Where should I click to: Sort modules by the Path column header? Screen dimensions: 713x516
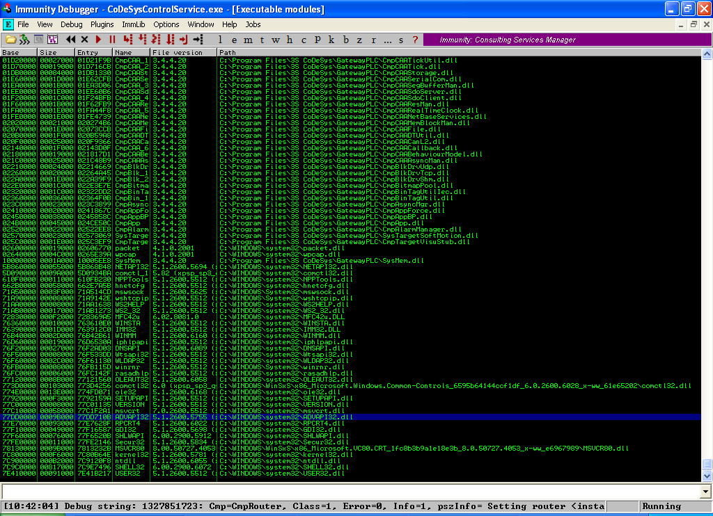460,52
